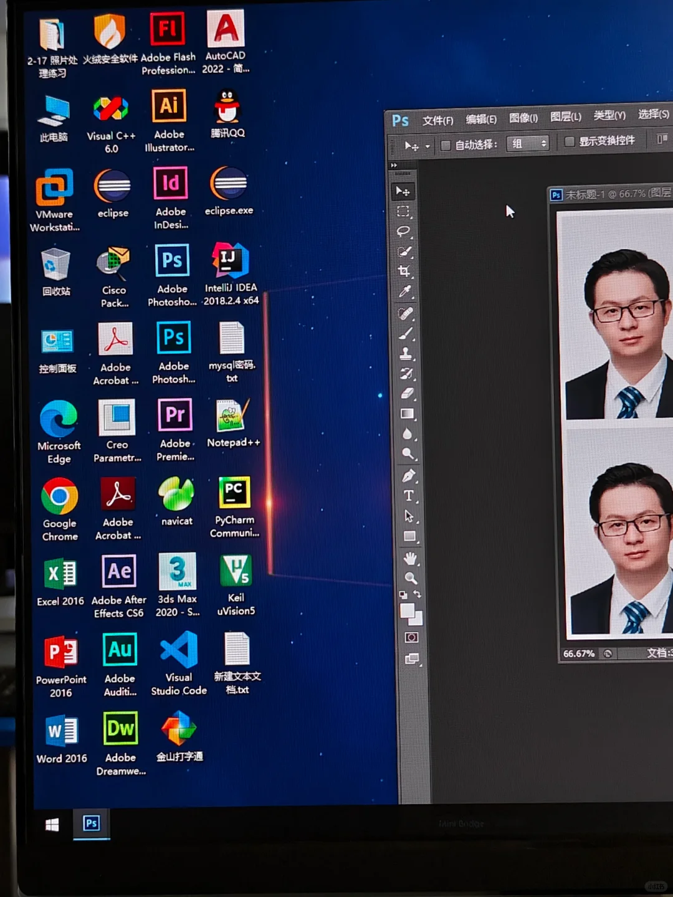
Task: Select the Eraser tool
Action: point(407,394)
